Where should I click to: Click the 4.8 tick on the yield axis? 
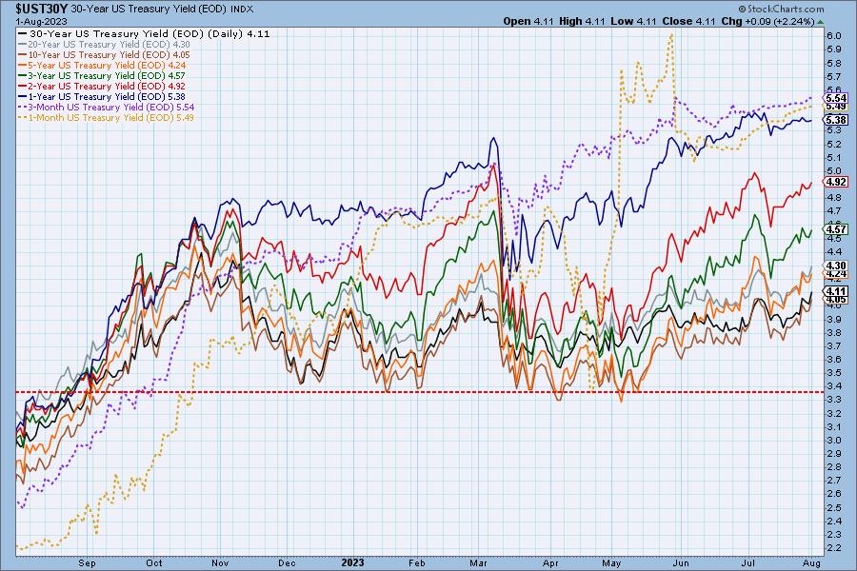pyautogui.click(x=834, y=197)
